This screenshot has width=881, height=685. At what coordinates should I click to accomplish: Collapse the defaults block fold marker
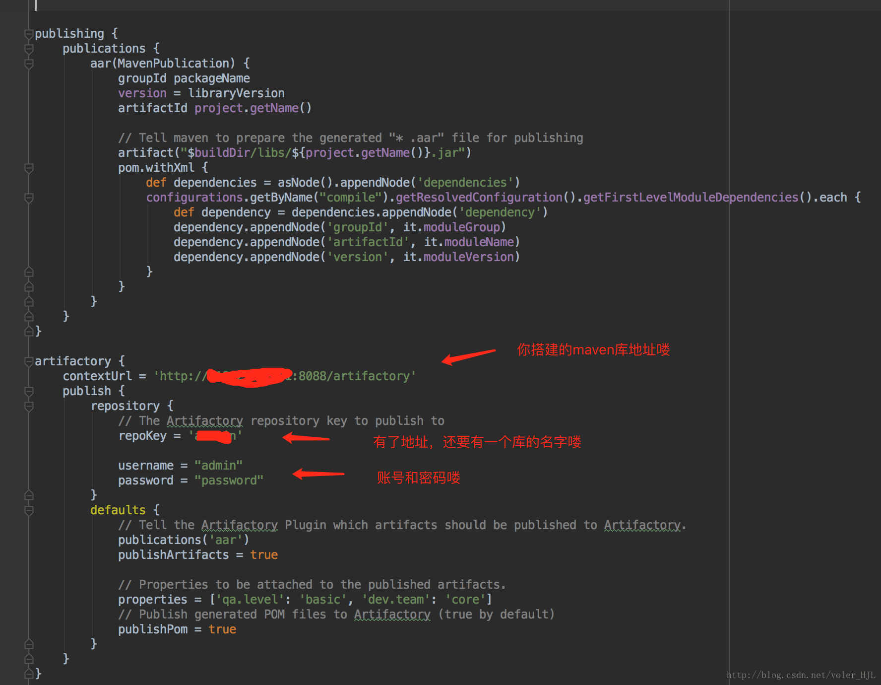pyautogui.click(x=29, y=510)
